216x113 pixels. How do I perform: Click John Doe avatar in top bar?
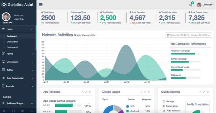(199, 5)
